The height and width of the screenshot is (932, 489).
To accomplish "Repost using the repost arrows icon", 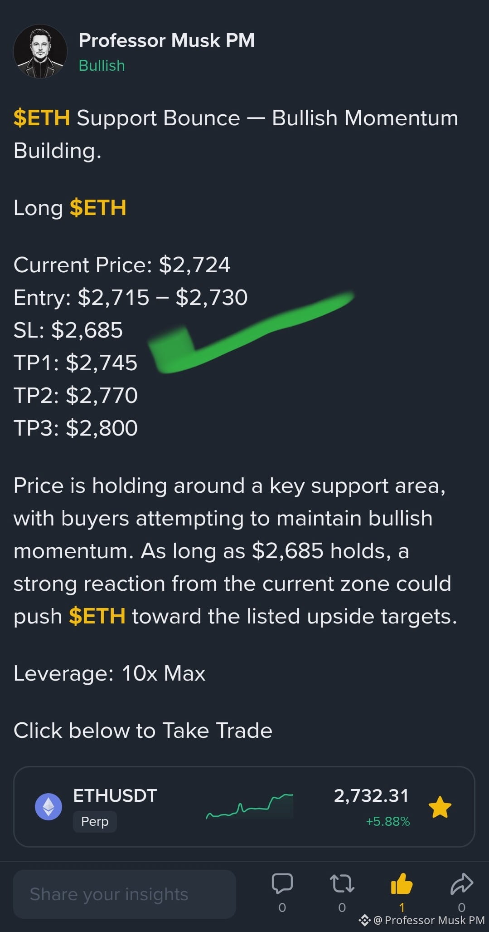I will coord(342,884).
